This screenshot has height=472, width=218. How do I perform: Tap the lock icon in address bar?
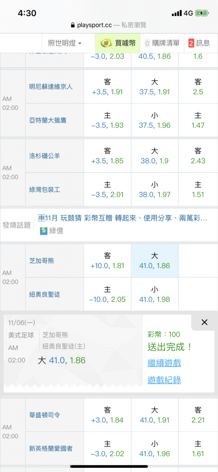pos(73,25)
